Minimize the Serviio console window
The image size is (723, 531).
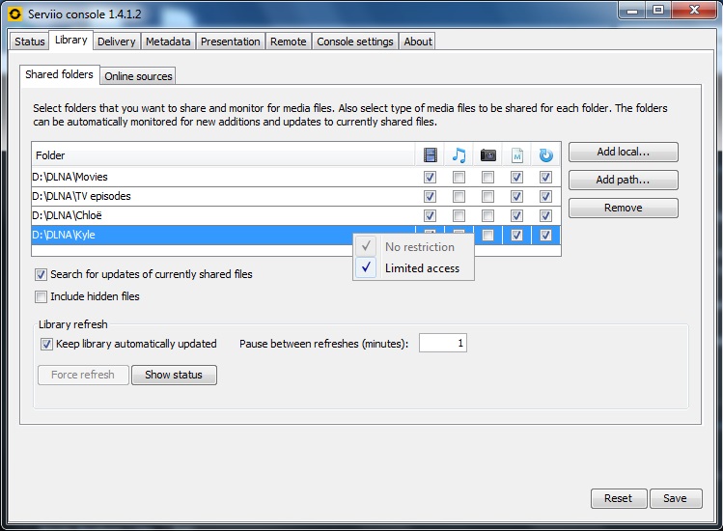[632, 11]
